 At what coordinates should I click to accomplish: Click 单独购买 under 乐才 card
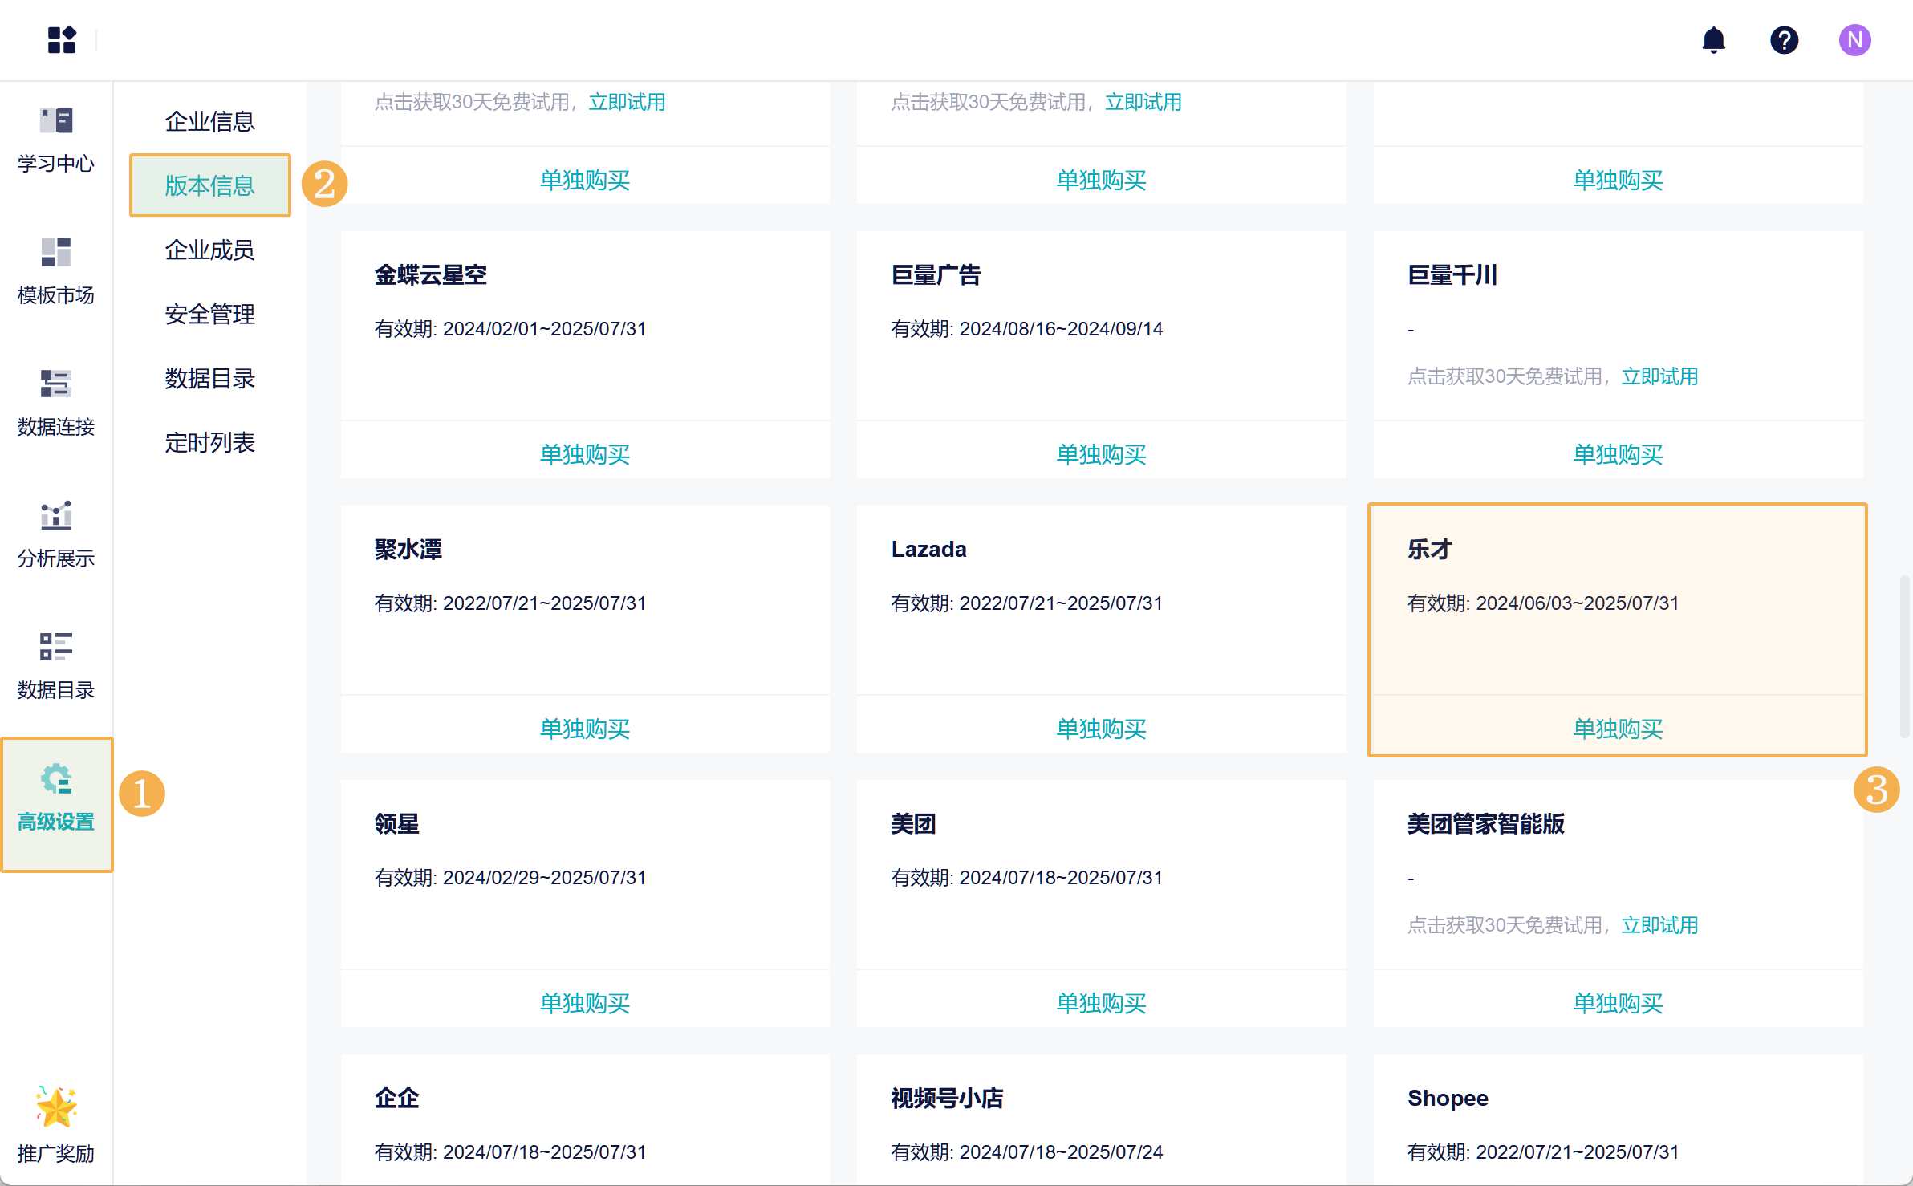(x=1617, y=728)
